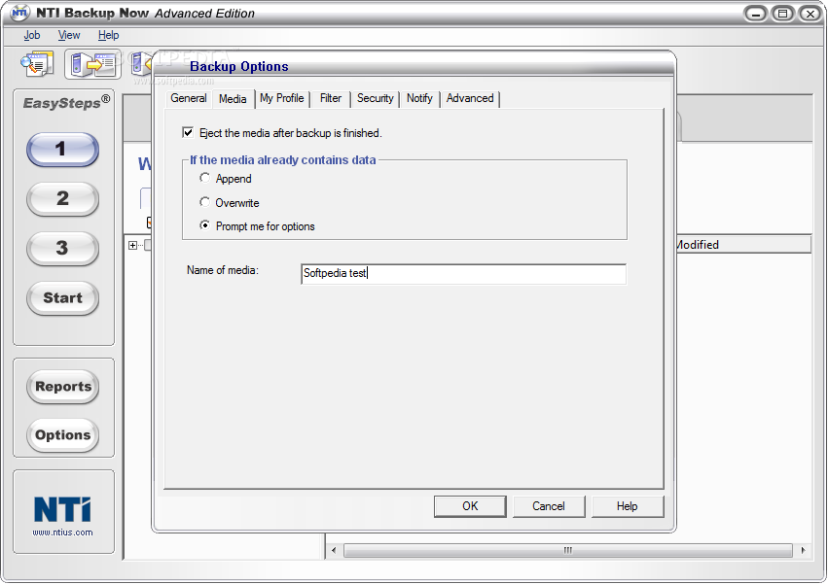Toggle Eject the media after backup checkbox

coord(188,132)
